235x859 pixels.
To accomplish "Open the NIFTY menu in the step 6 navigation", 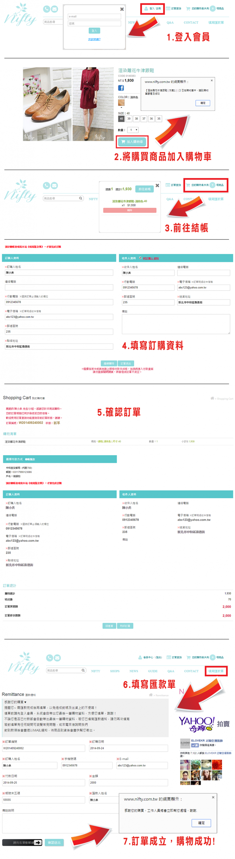I will pos(95,671).
